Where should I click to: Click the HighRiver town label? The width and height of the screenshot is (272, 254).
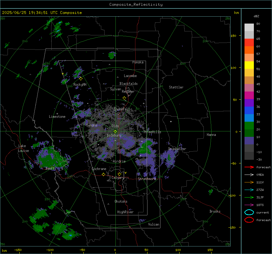[x=125, y=212]
